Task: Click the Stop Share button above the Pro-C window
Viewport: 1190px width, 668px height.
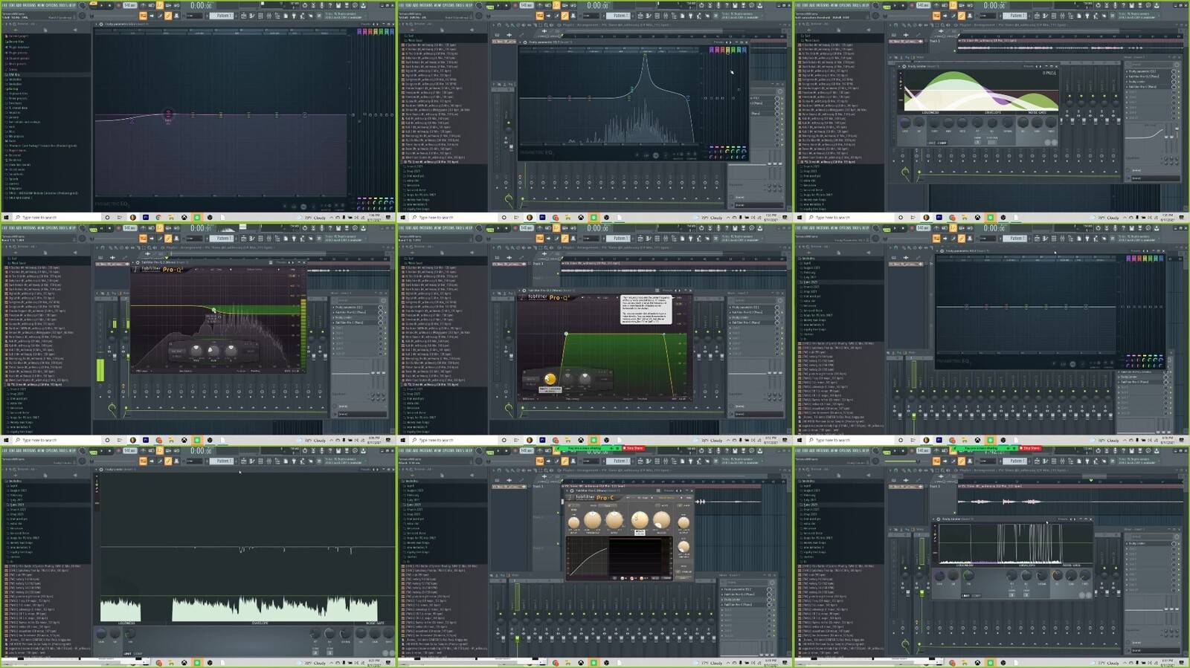Action: pyautogui.click(x=634, y=448)
